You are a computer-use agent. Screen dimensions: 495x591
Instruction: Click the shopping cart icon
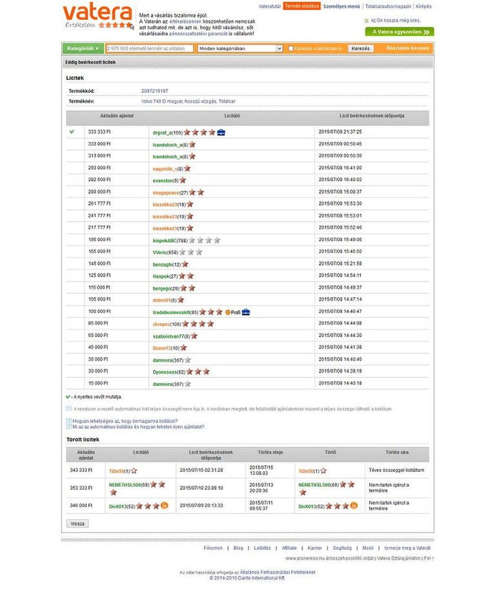(x=367, y=21)
